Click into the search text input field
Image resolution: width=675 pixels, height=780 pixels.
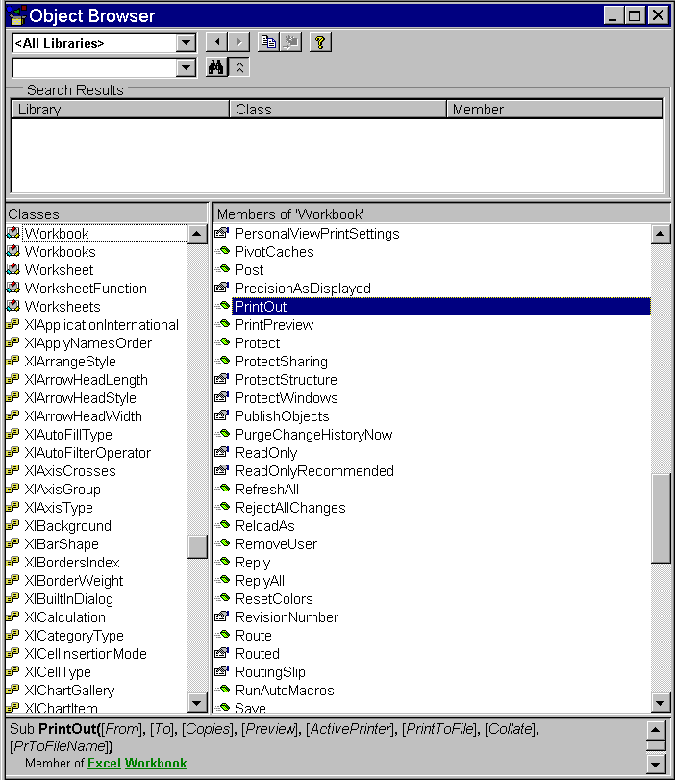click(x=93, y=68)
